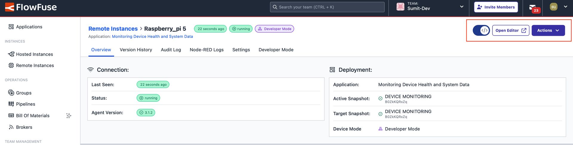Expand the team selector chevron
Viewport: 573px width, 145px height.
click(x=462, y=7)
